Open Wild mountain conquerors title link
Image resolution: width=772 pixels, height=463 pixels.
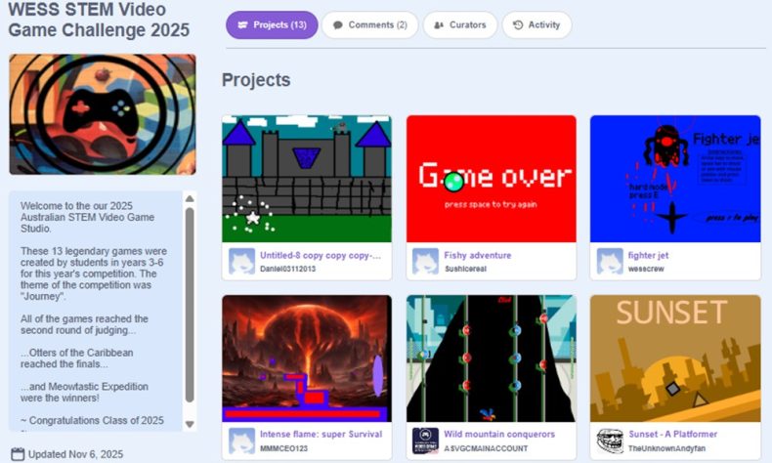click(499, 435)
